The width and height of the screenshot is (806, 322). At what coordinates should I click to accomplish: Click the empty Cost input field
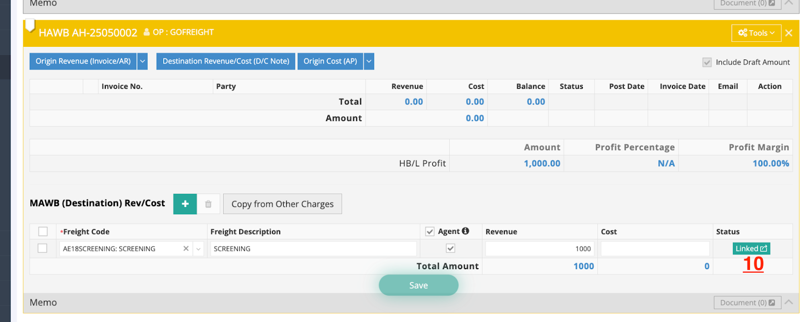pos(654,248)
